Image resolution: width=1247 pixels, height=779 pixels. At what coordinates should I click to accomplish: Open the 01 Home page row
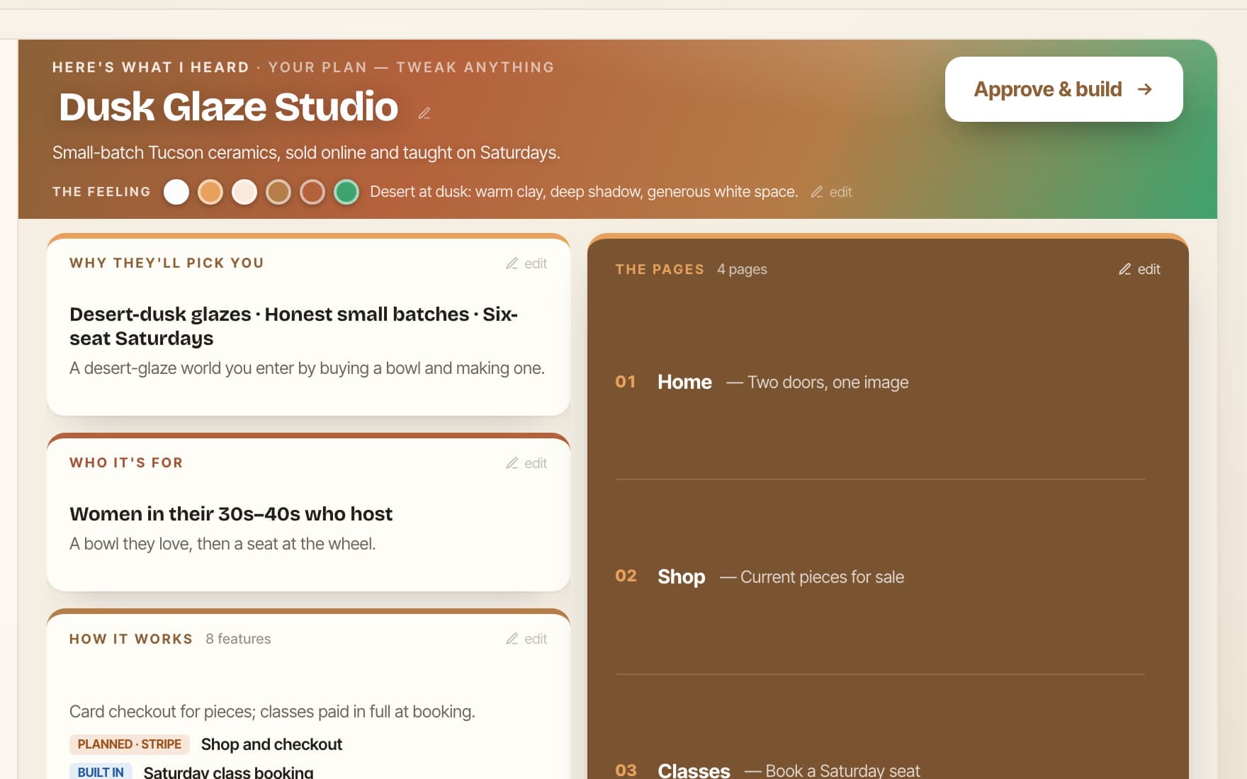[x=880, y=382]
